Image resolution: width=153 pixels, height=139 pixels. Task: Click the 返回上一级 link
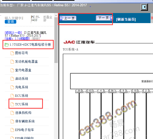point(13,33)
